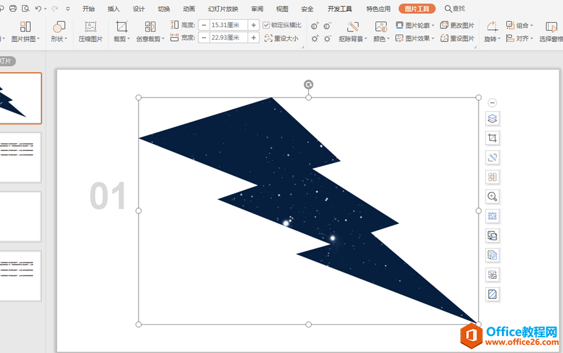Click the 压缩图片 compress picture button
This screenshot has width=563, height=353.
click(x=91, y=31)
